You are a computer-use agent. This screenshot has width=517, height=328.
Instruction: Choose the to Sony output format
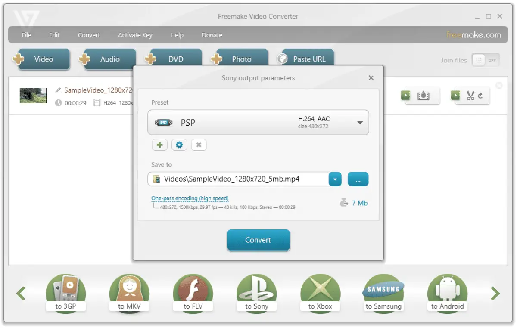tap(257, 294)
